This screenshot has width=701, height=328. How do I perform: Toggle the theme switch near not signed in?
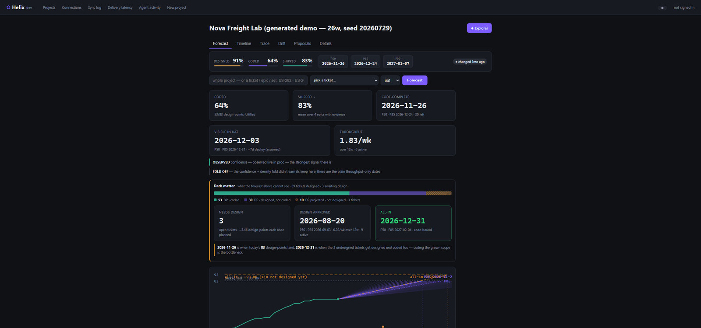click(x=662, y=7)
